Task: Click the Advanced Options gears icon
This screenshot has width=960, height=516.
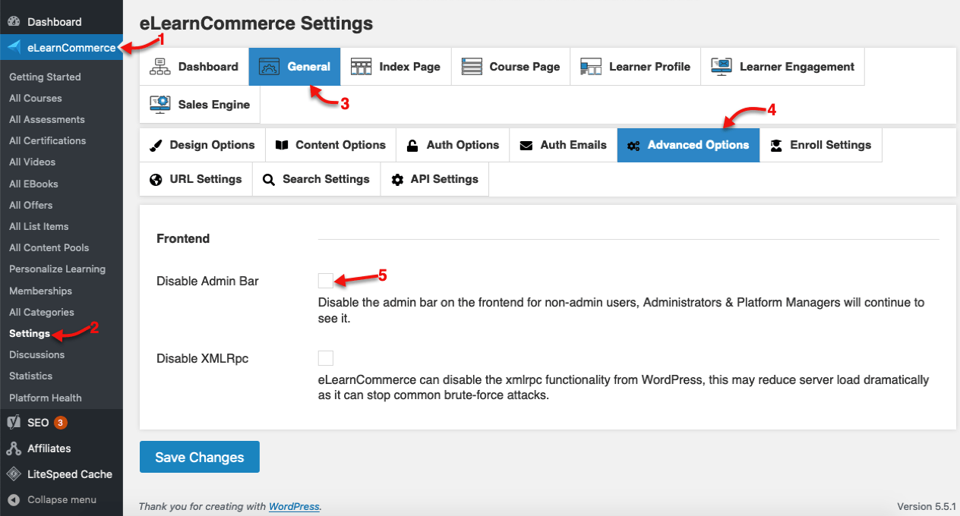Action: (x=633, y=146)
